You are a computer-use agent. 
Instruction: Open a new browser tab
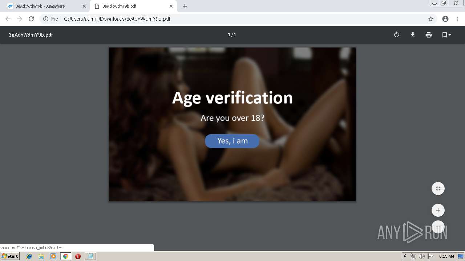[x=185, y=6]
